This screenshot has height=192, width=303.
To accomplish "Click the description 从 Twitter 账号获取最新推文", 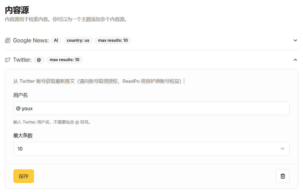I will click(97, 81).
